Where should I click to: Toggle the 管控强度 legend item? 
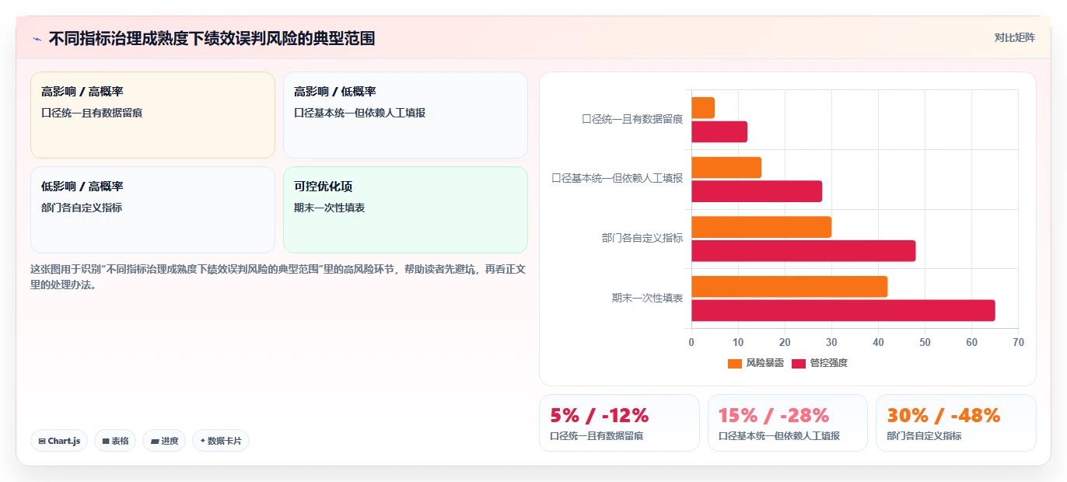coord(820,363)
